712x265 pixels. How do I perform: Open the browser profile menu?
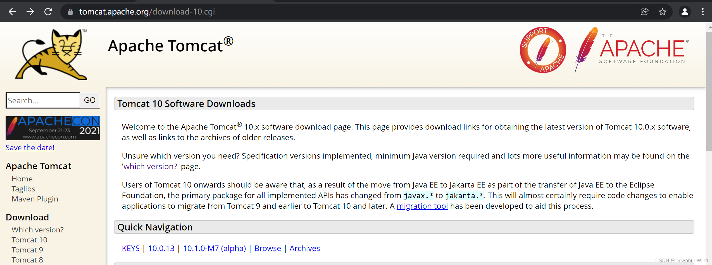(x=685, y=12)
